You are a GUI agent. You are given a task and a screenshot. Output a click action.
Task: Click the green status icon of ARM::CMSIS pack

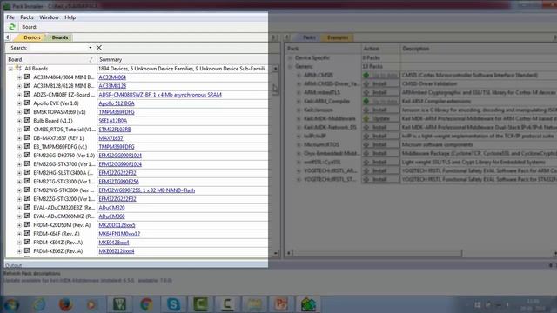366,75
